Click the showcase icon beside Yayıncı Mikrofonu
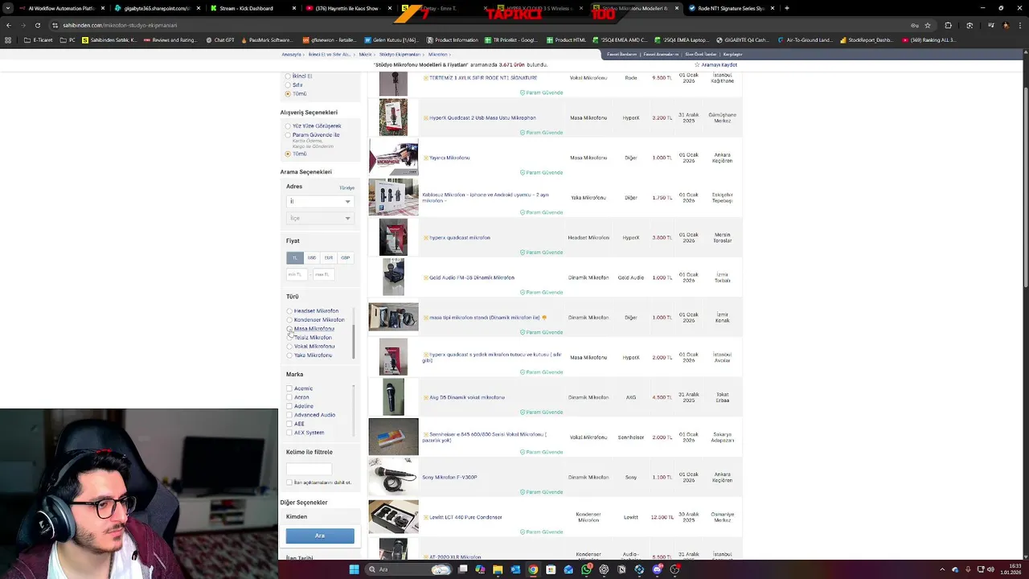 [x=425, y=158]
